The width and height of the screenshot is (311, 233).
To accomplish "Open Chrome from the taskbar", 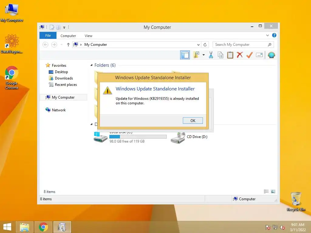I will 43,227.
